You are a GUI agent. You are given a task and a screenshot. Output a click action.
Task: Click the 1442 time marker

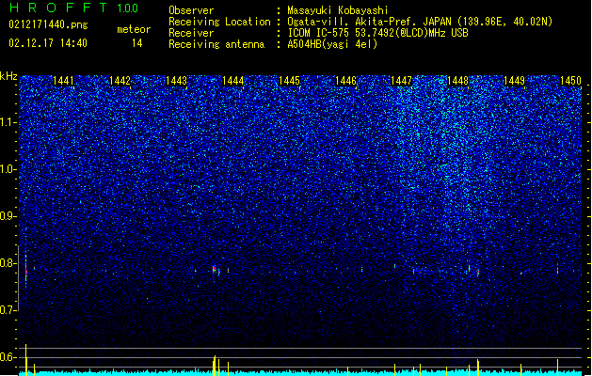(x=120, y=81)
